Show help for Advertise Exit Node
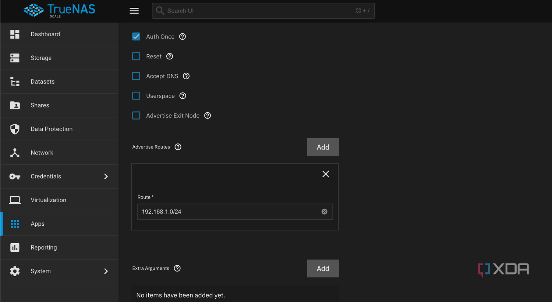 [x=208, y=116]
